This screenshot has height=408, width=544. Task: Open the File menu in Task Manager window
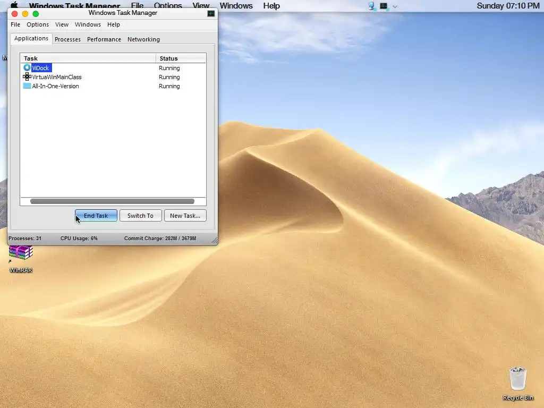(x=15, y=24)
